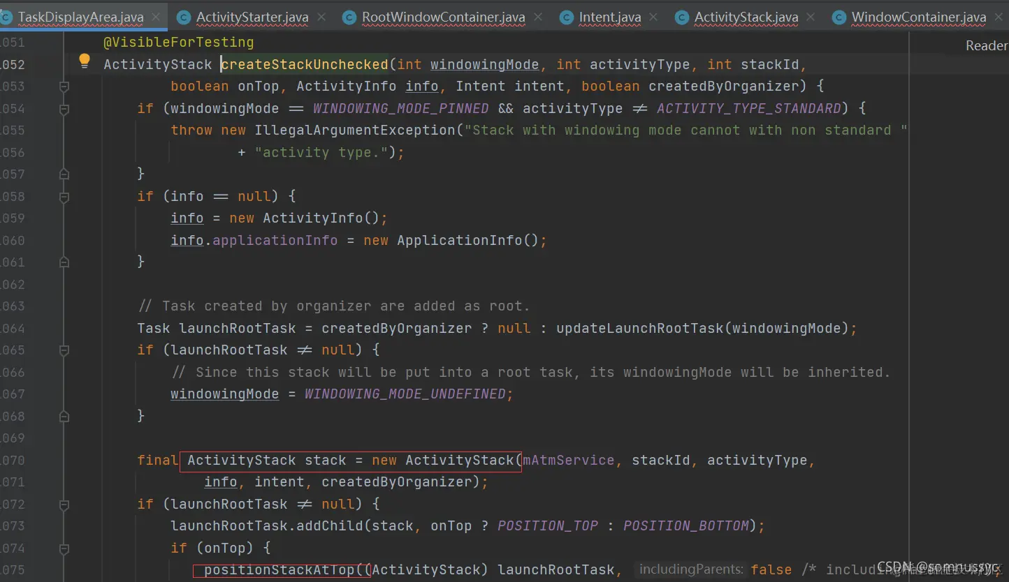1009x582 pixels.
Task: Click the "Task created by organizer" comment
Action: [x=334, y=306]
